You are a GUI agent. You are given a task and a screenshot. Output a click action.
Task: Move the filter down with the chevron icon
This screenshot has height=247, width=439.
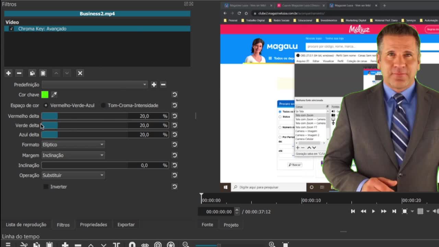(67, 73)
